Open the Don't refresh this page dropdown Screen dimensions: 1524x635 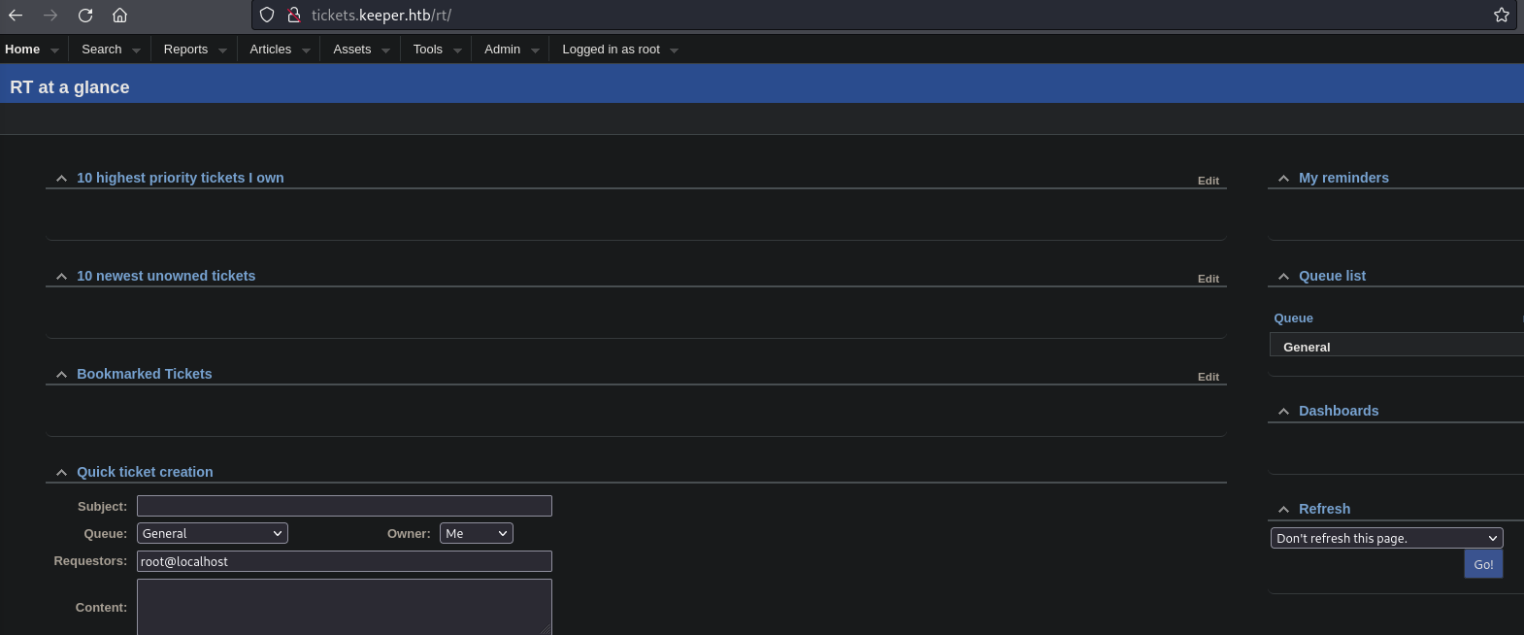tap(1386, 538)
